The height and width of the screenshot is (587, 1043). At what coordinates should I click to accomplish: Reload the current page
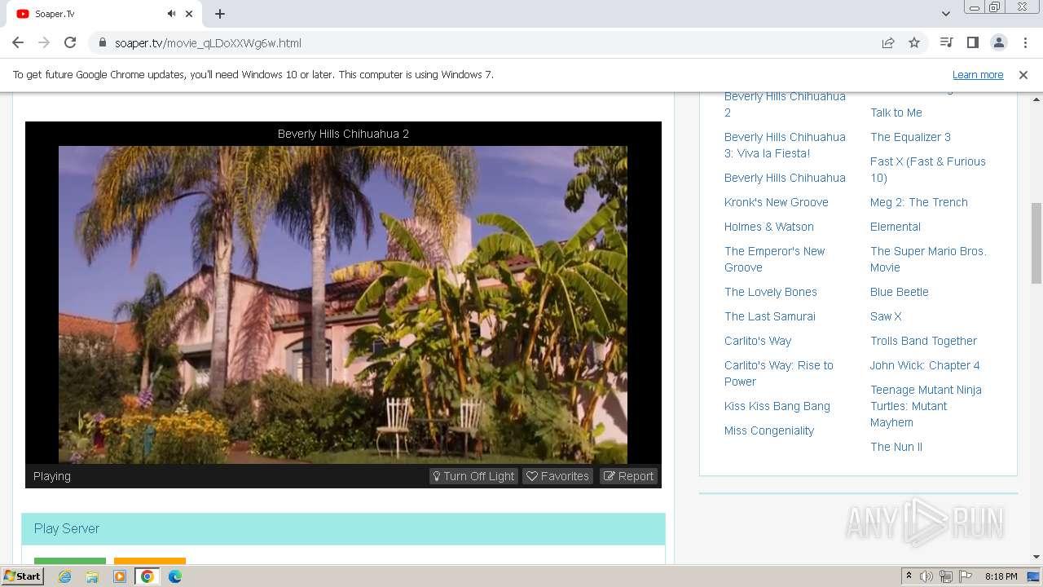click(70, 43)
